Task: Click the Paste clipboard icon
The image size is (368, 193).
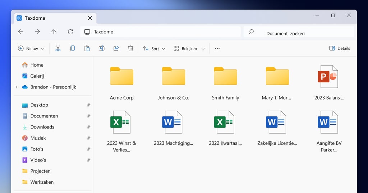Action: [x=87, y=48]
